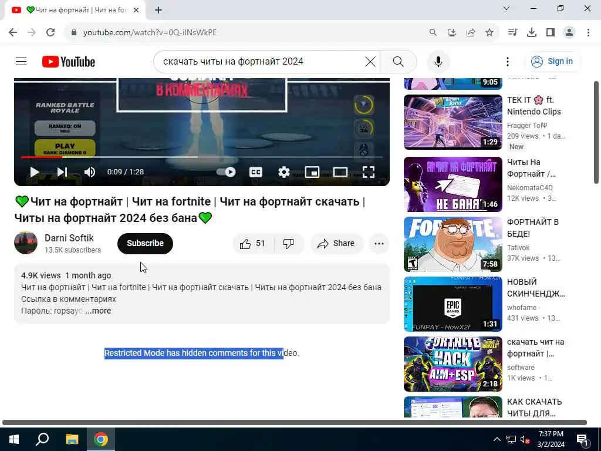Open Windows taskbar search
Viewport: 601px width, 451px height.
click(x=42, y=439)
